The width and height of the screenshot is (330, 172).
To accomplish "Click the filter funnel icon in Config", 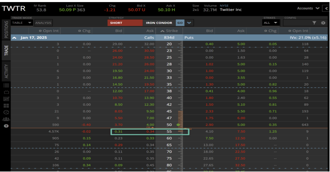I will point(314,23).
